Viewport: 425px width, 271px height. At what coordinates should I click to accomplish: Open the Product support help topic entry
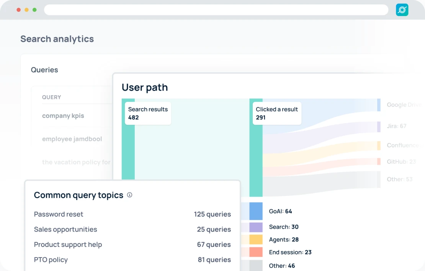[x=68, y=244]
